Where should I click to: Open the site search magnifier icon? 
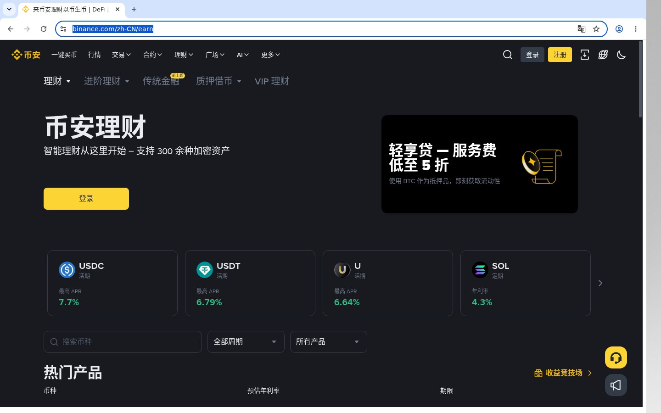[x=508, y=55]
